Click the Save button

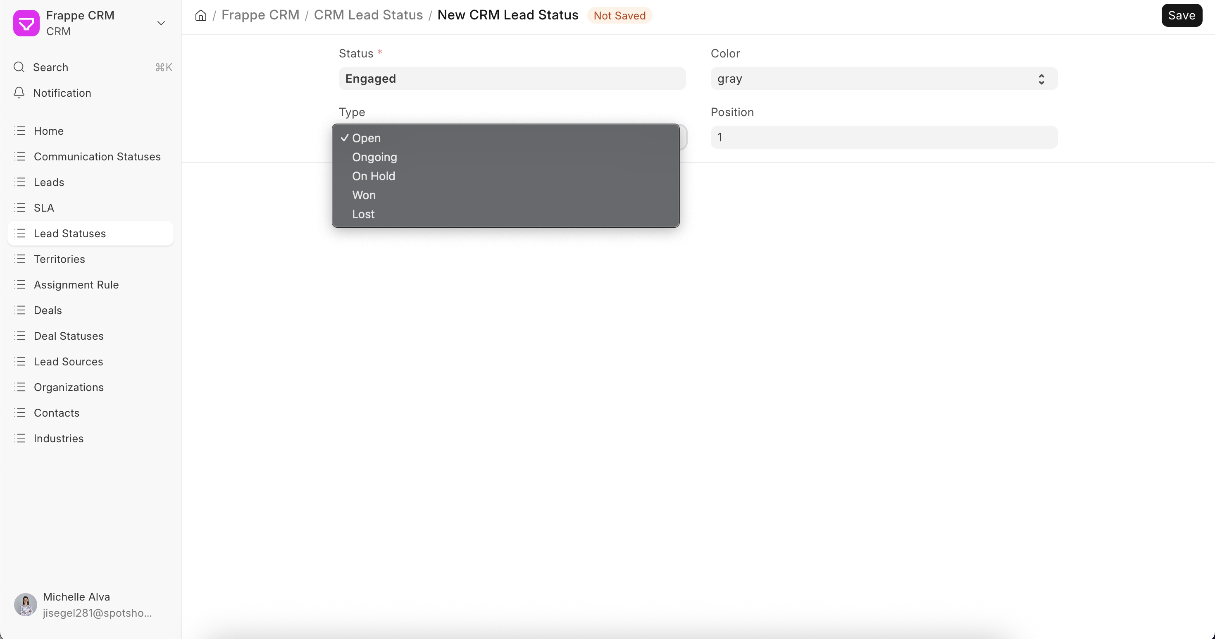click(x=1181, y=16)
